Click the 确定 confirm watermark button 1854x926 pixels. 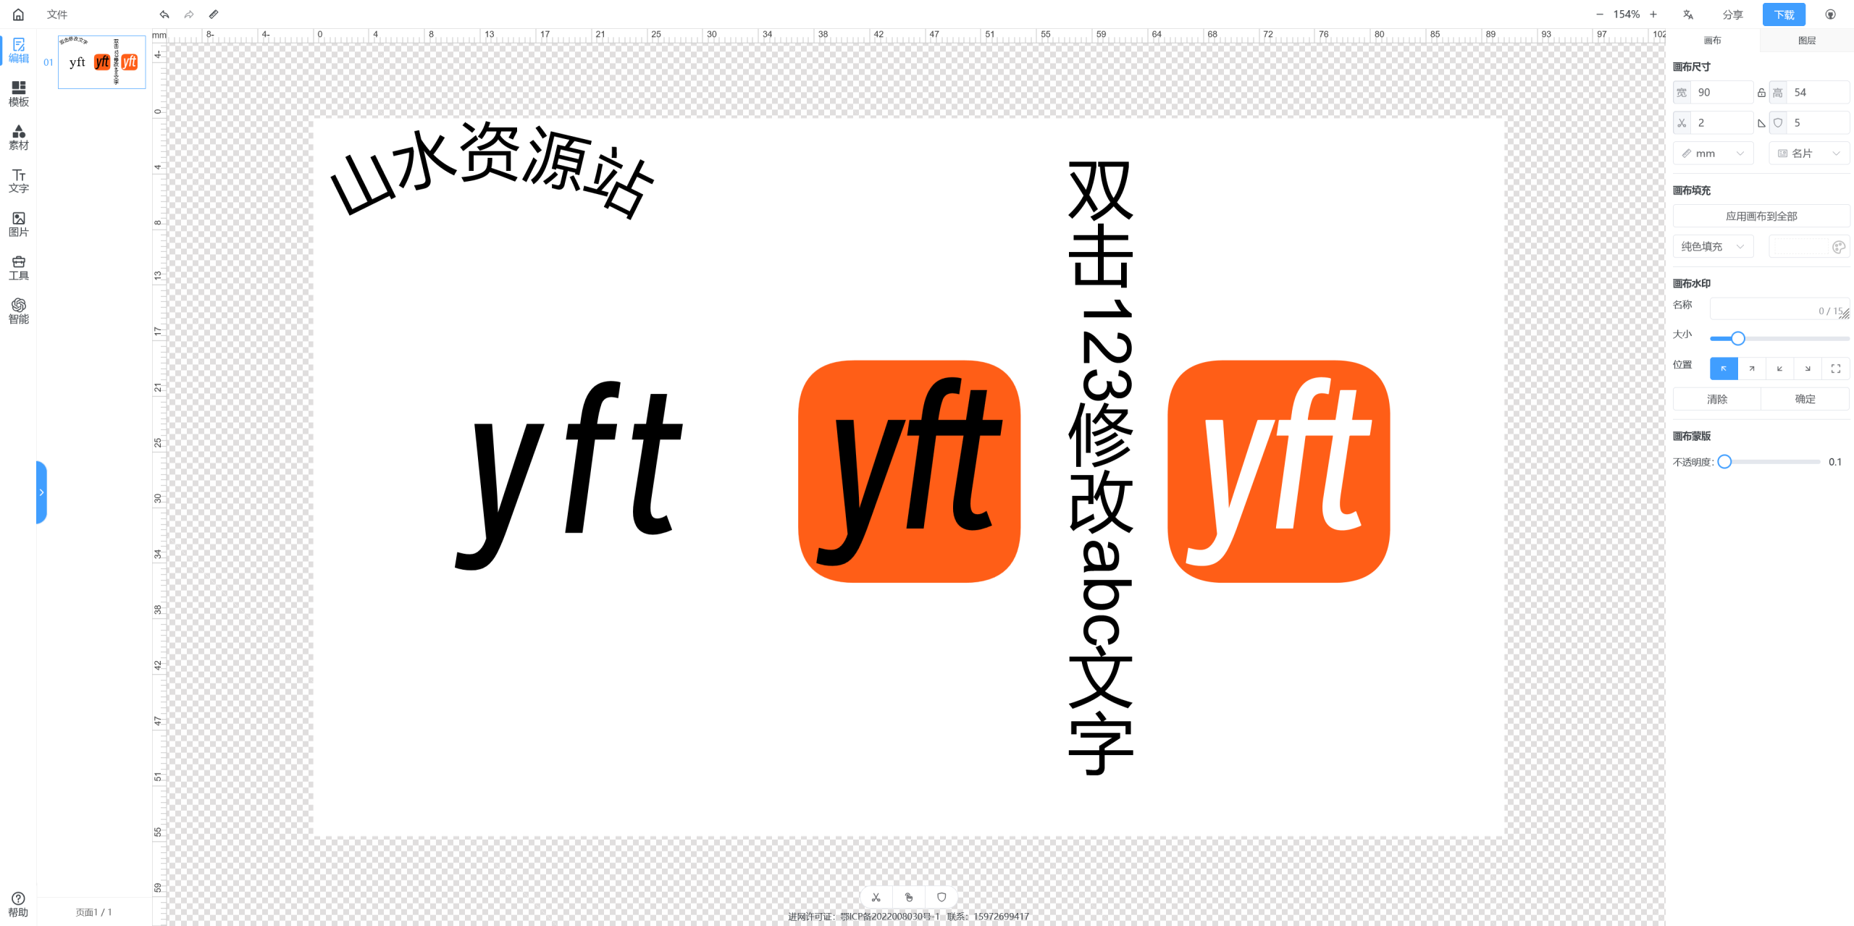point(1805,399)
